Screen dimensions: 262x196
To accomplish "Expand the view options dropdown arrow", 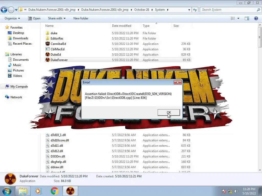I will coord(238,18).
